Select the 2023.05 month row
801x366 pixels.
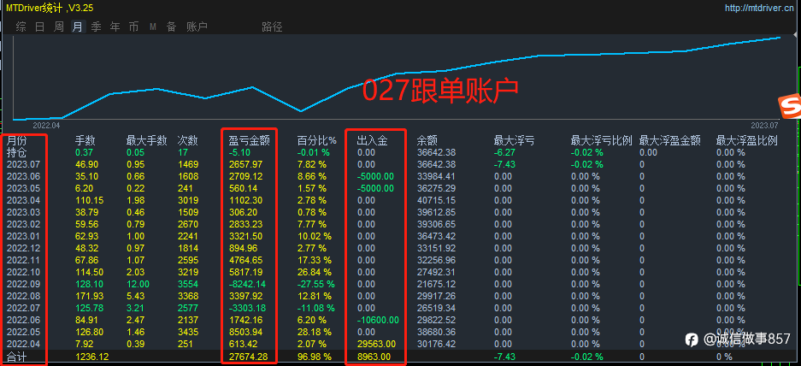[21, 188]
